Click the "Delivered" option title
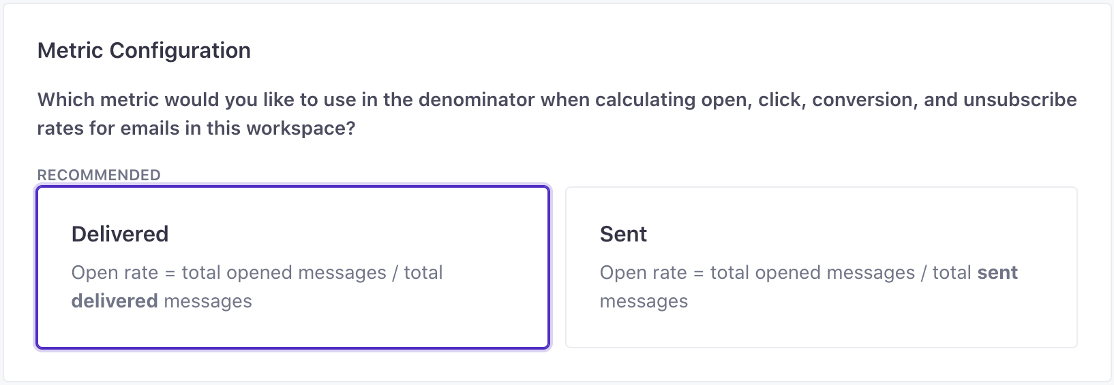Image resolution: width=1114 pixels, height=385 pixels. click(120, 234)
